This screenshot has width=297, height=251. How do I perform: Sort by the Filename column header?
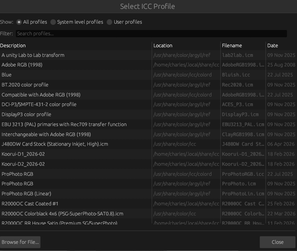tap(232, 46)
